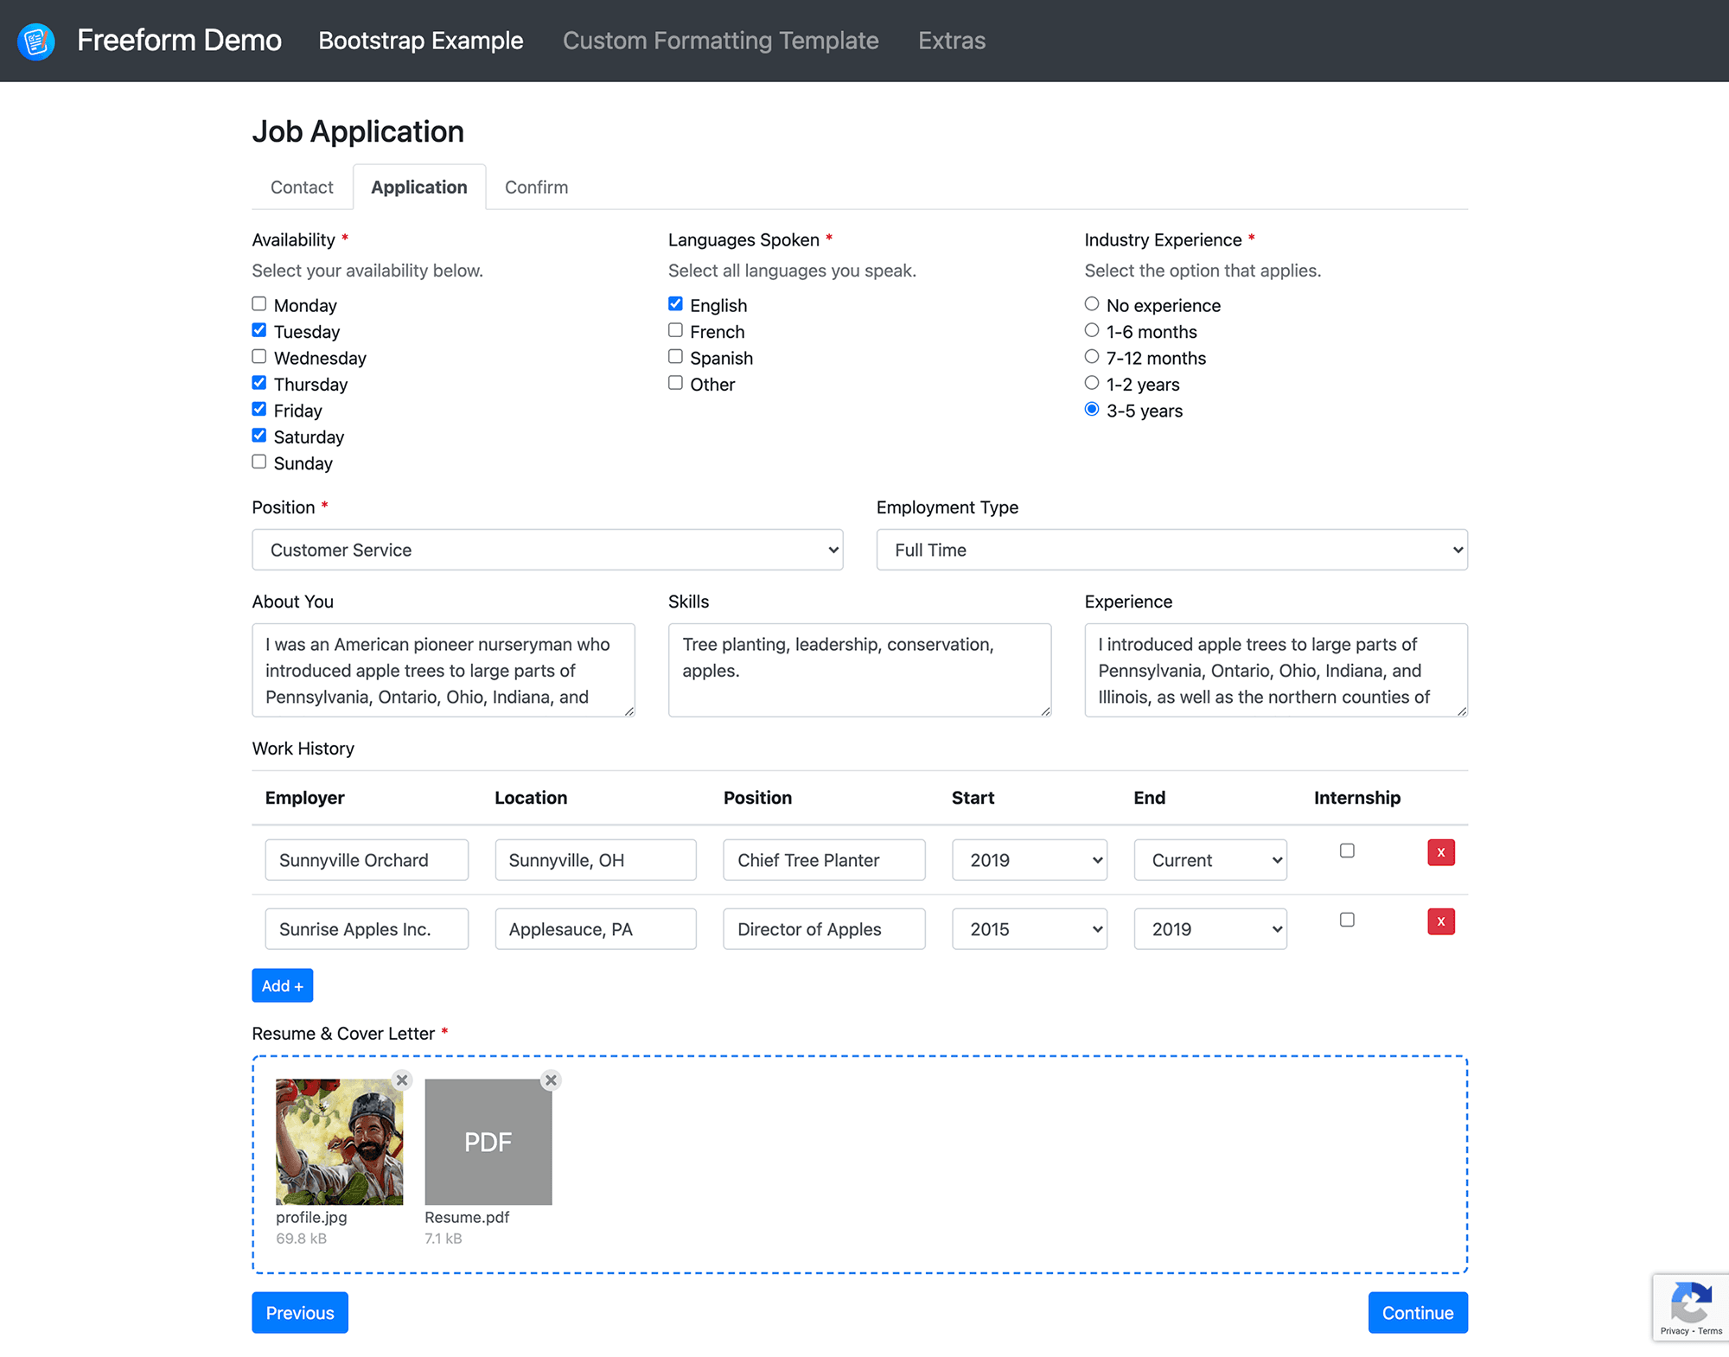The height and width of the screenshot is (1357, 1729).
Task: Delete the Sunnyville Orchard work history row
Action: [1440, 852]
